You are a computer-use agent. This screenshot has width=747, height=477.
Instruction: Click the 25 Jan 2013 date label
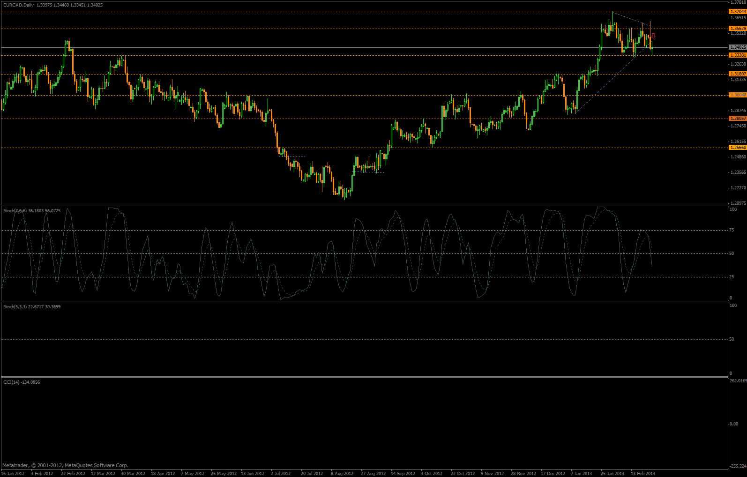point(613,473)
